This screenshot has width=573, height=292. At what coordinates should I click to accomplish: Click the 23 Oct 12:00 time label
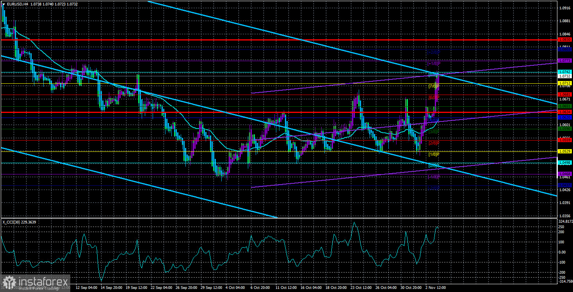tap(361, 288)
